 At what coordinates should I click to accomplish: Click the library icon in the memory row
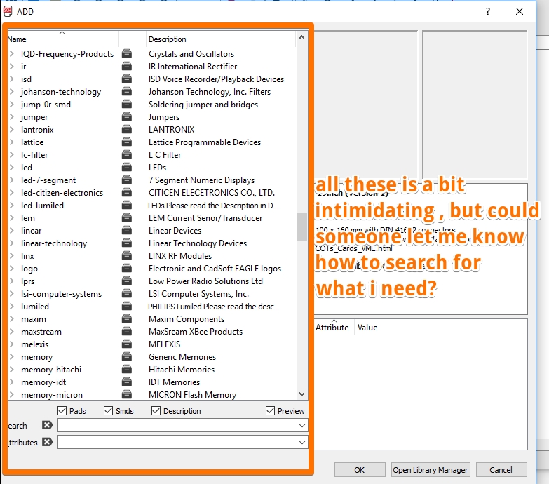127,356
